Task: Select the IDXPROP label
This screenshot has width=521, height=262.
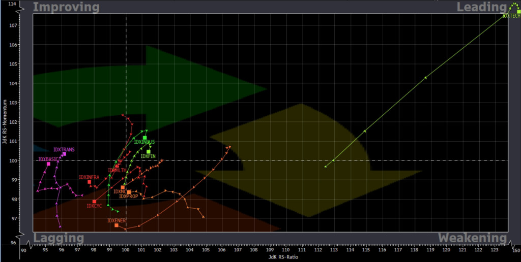Action: [x=129, y=196]
